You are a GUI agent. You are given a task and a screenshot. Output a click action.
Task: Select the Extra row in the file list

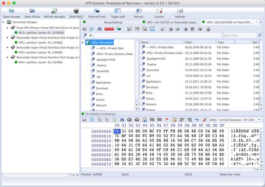199,93
